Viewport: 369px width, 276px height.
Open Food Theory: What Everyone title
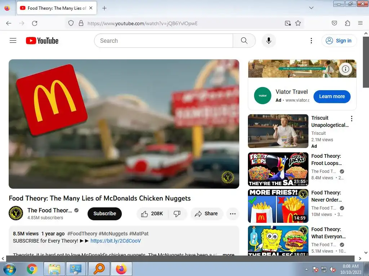[x=328, y=233]
